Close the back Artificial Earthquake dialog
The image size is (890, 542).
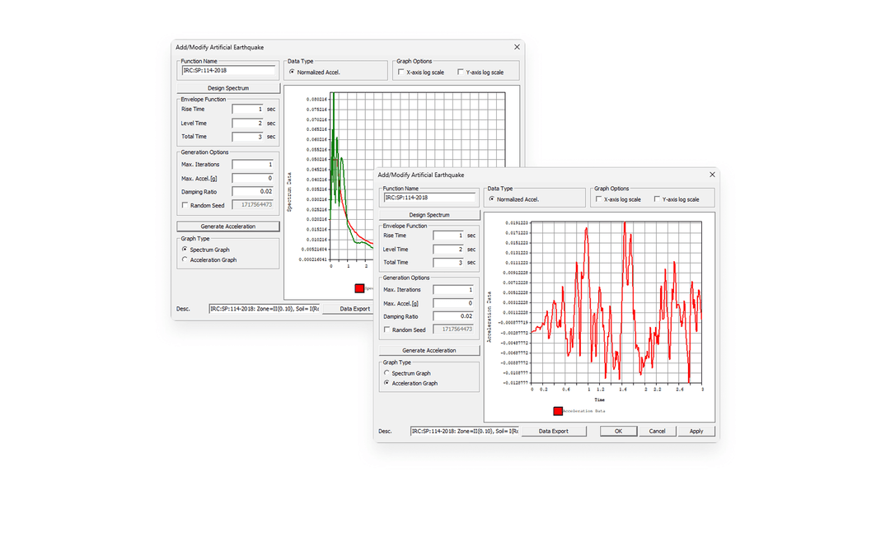[517, 47]
